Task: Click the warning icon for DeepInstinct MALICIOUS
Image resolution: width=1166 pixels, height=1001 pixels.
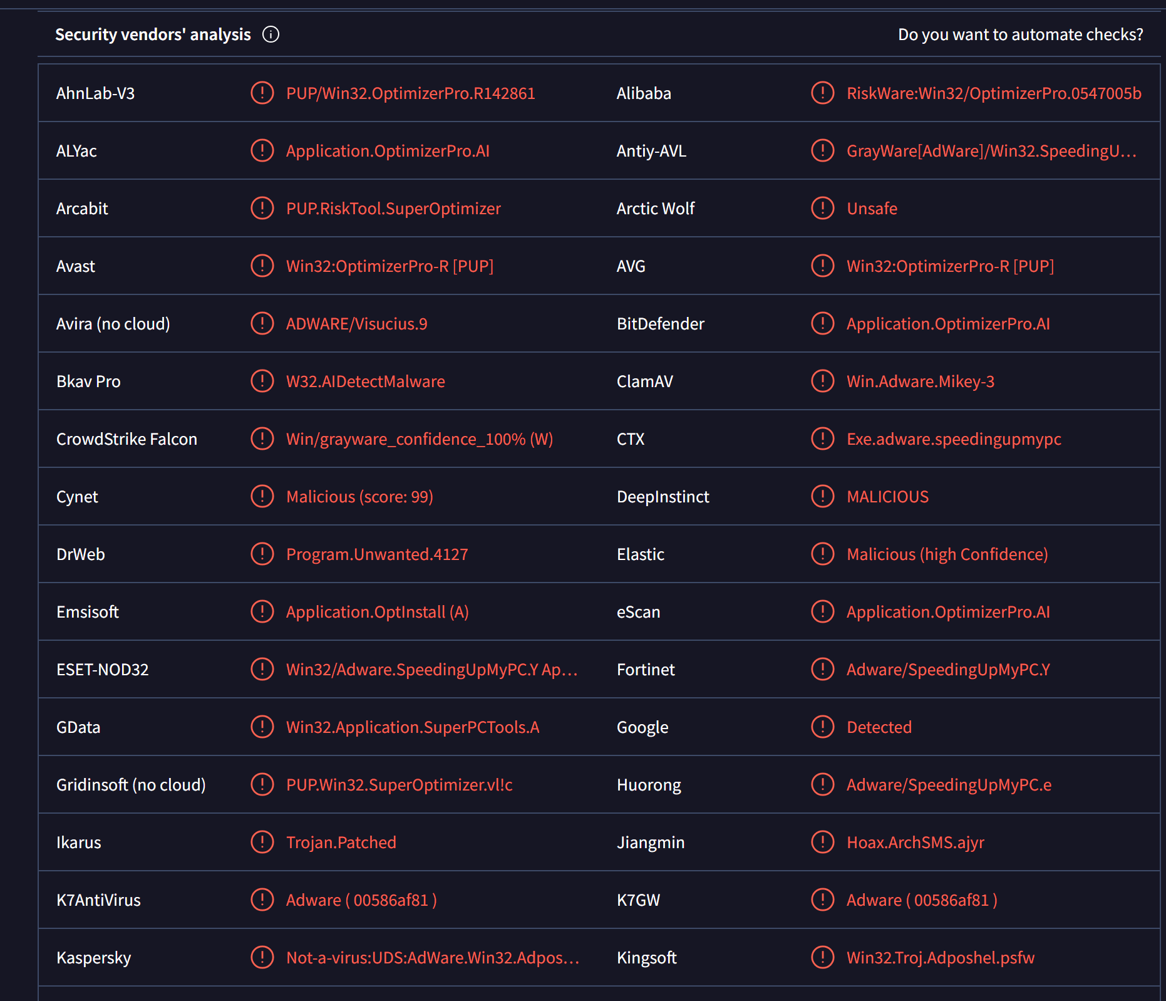Action: 823,496
